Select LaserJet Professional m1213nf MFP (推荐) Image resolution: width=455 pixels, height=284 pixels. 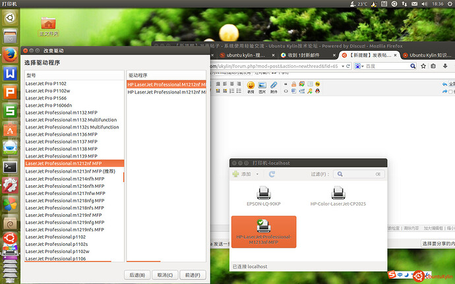tap(75, 171)
